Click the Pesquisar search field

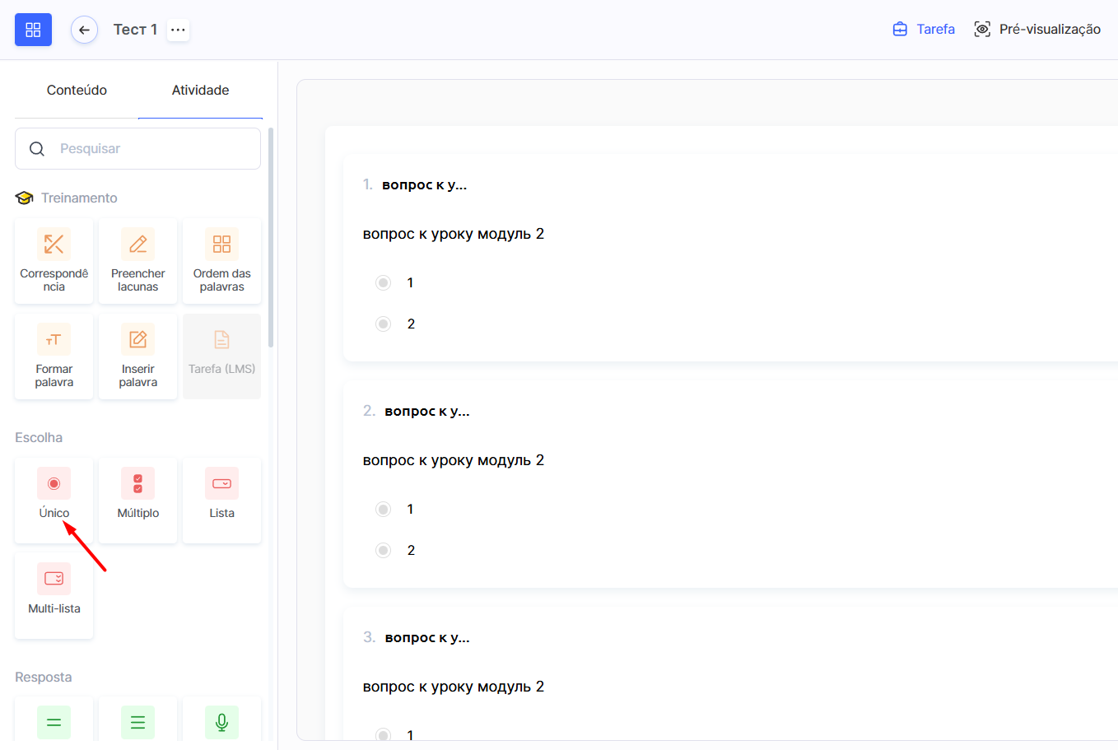coord(148,149)
